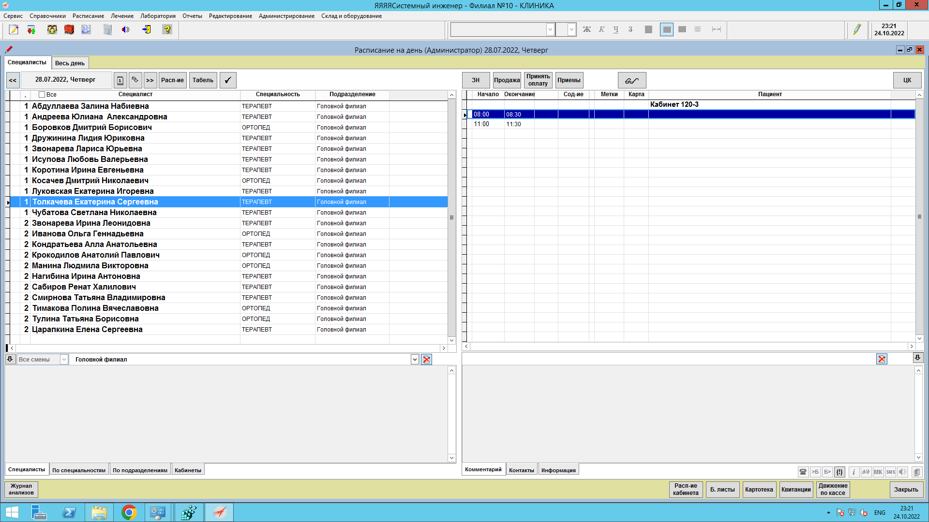Click the 'Принять оплату' button

[538, 80]
